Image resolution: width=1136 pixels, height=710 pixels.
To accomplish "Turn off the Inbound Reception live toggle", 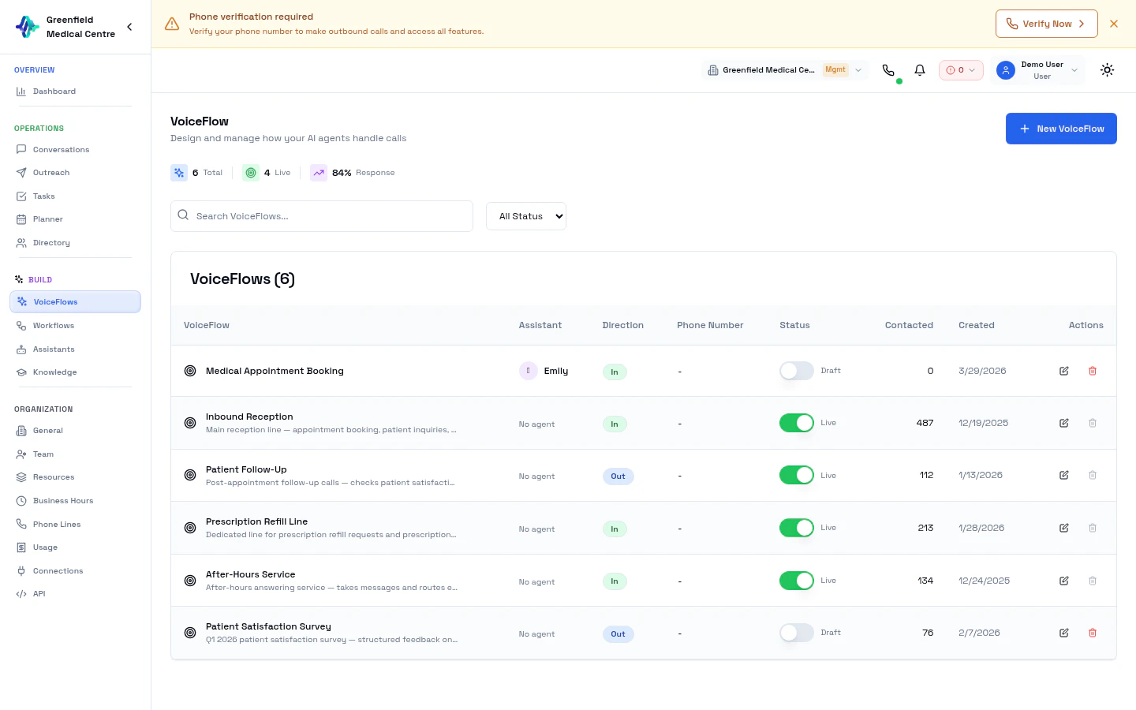I will click(x=796, y=423).
